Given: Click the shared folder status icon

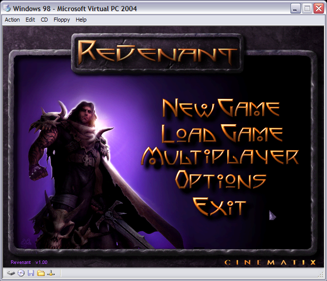Looking at the screenshot, I should click(41, 273).
